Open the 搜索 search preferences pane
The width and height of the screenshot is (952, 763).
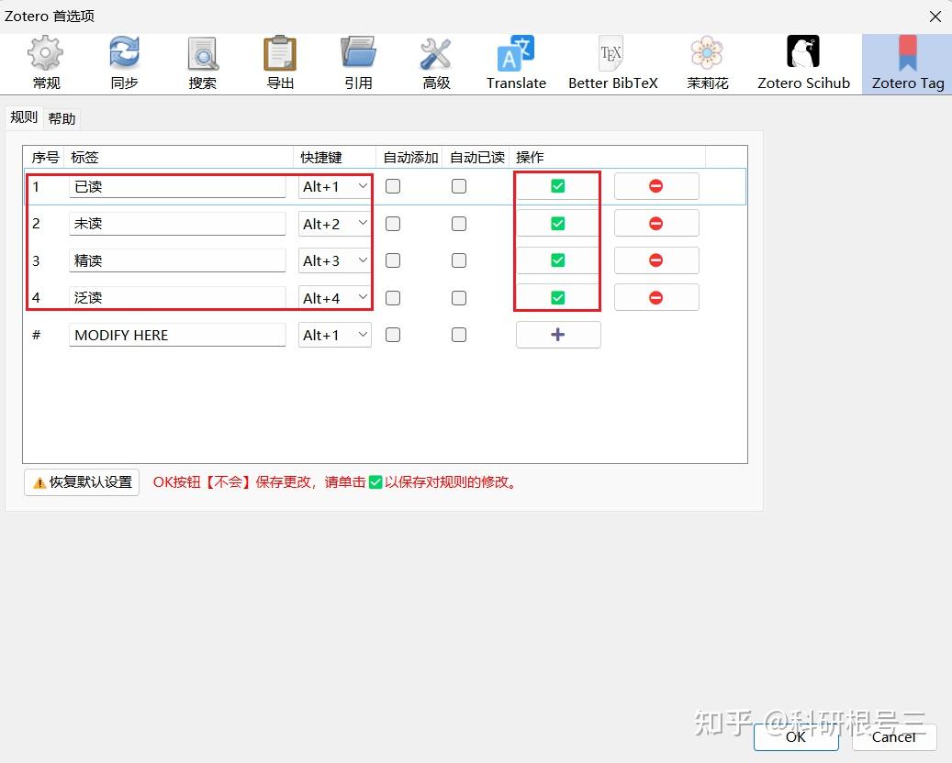coord(202,63)
